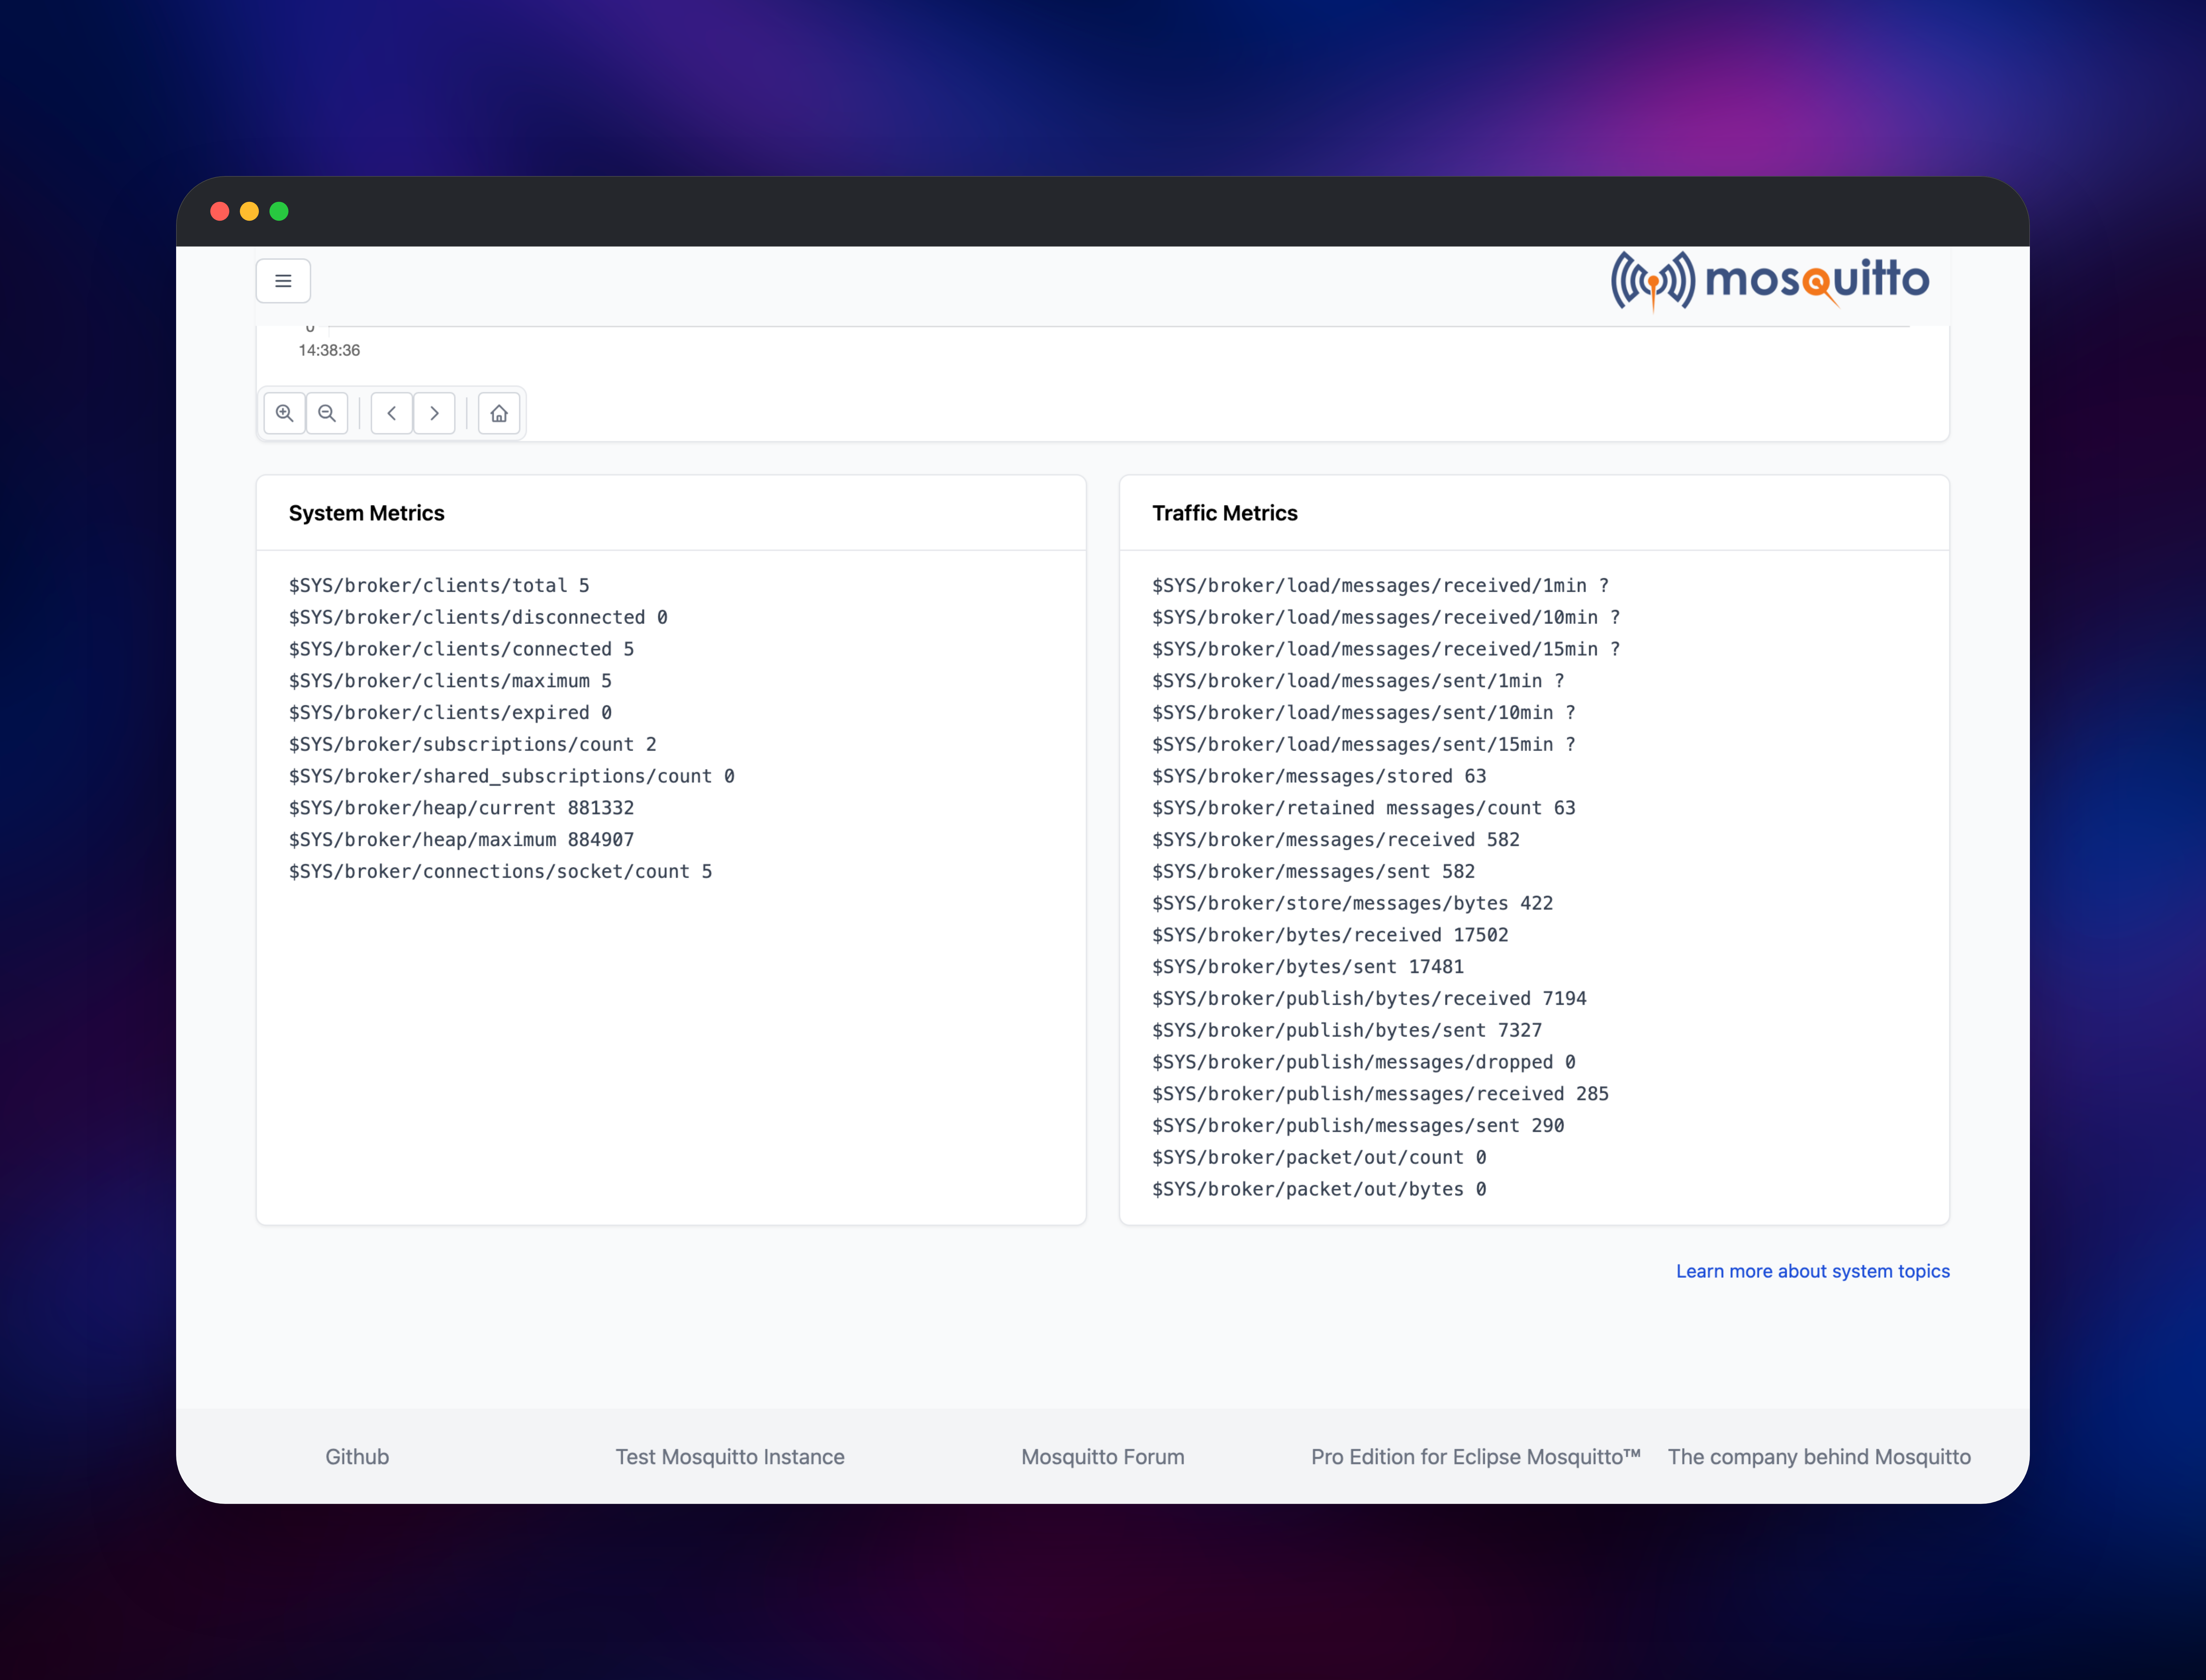Open the Github footer link

point(357,1457)
